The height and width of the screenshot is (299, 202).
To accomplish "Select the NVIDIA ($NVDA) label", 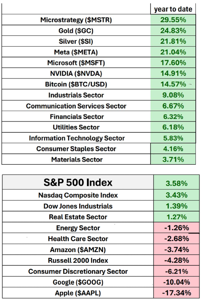I will pyautogui.click(x=76, y=74).
